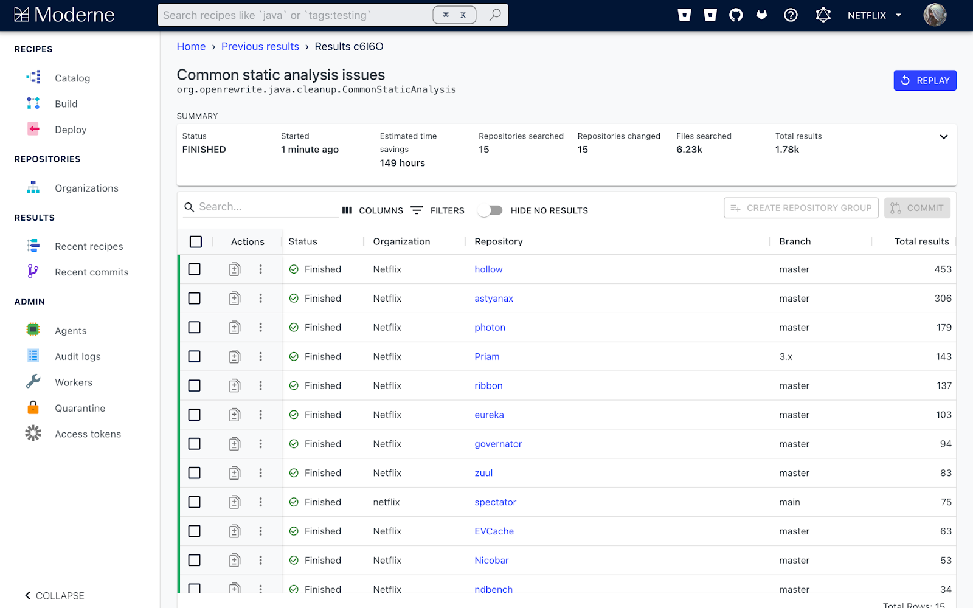Click the Moderne logo
Viewport: 973px width, 608px height.
tap(64, 15)
